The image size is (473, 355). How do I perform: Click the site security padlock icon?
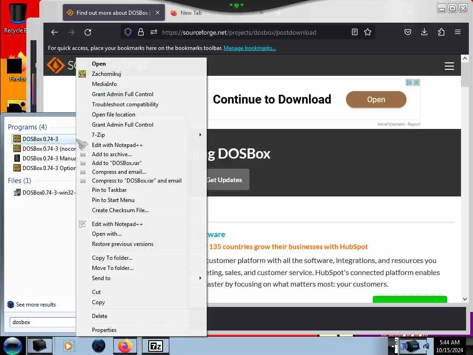(x=140, y=32)
